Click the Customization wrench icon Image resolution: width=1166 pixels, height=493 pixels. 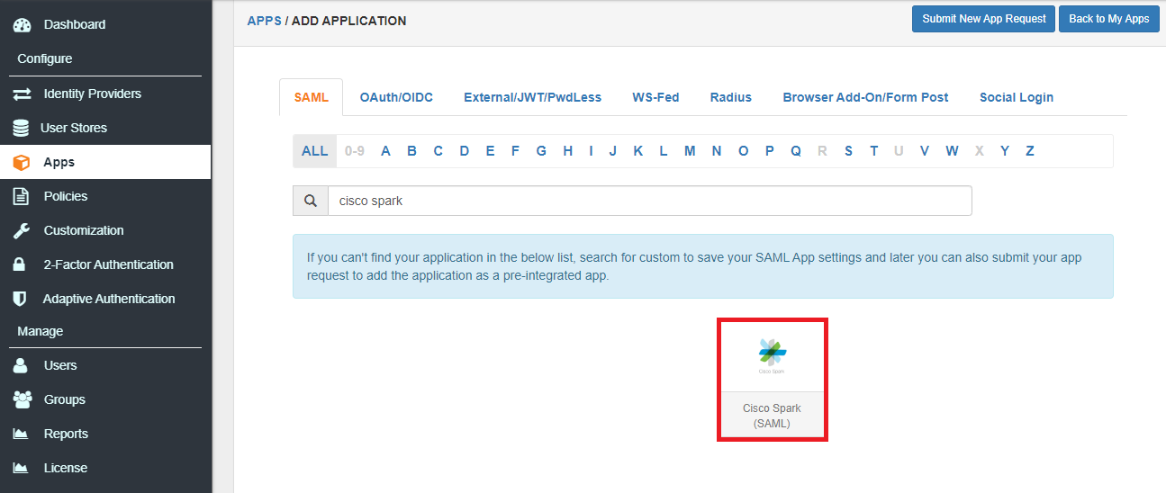(21, 230)
